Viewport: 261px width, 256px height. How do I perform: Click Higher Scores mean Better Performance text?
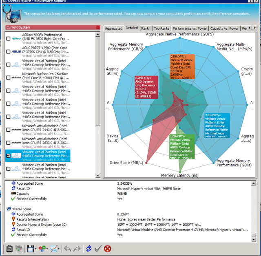(147, 219)
